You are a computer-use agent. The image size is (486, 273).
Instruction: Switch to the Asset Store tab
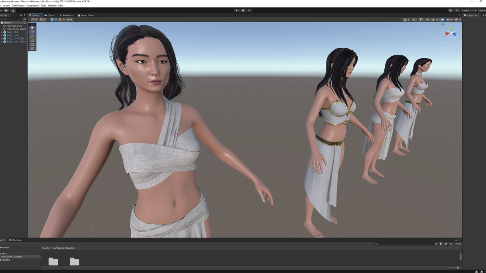pyautogui.click(x=86, y=15)
